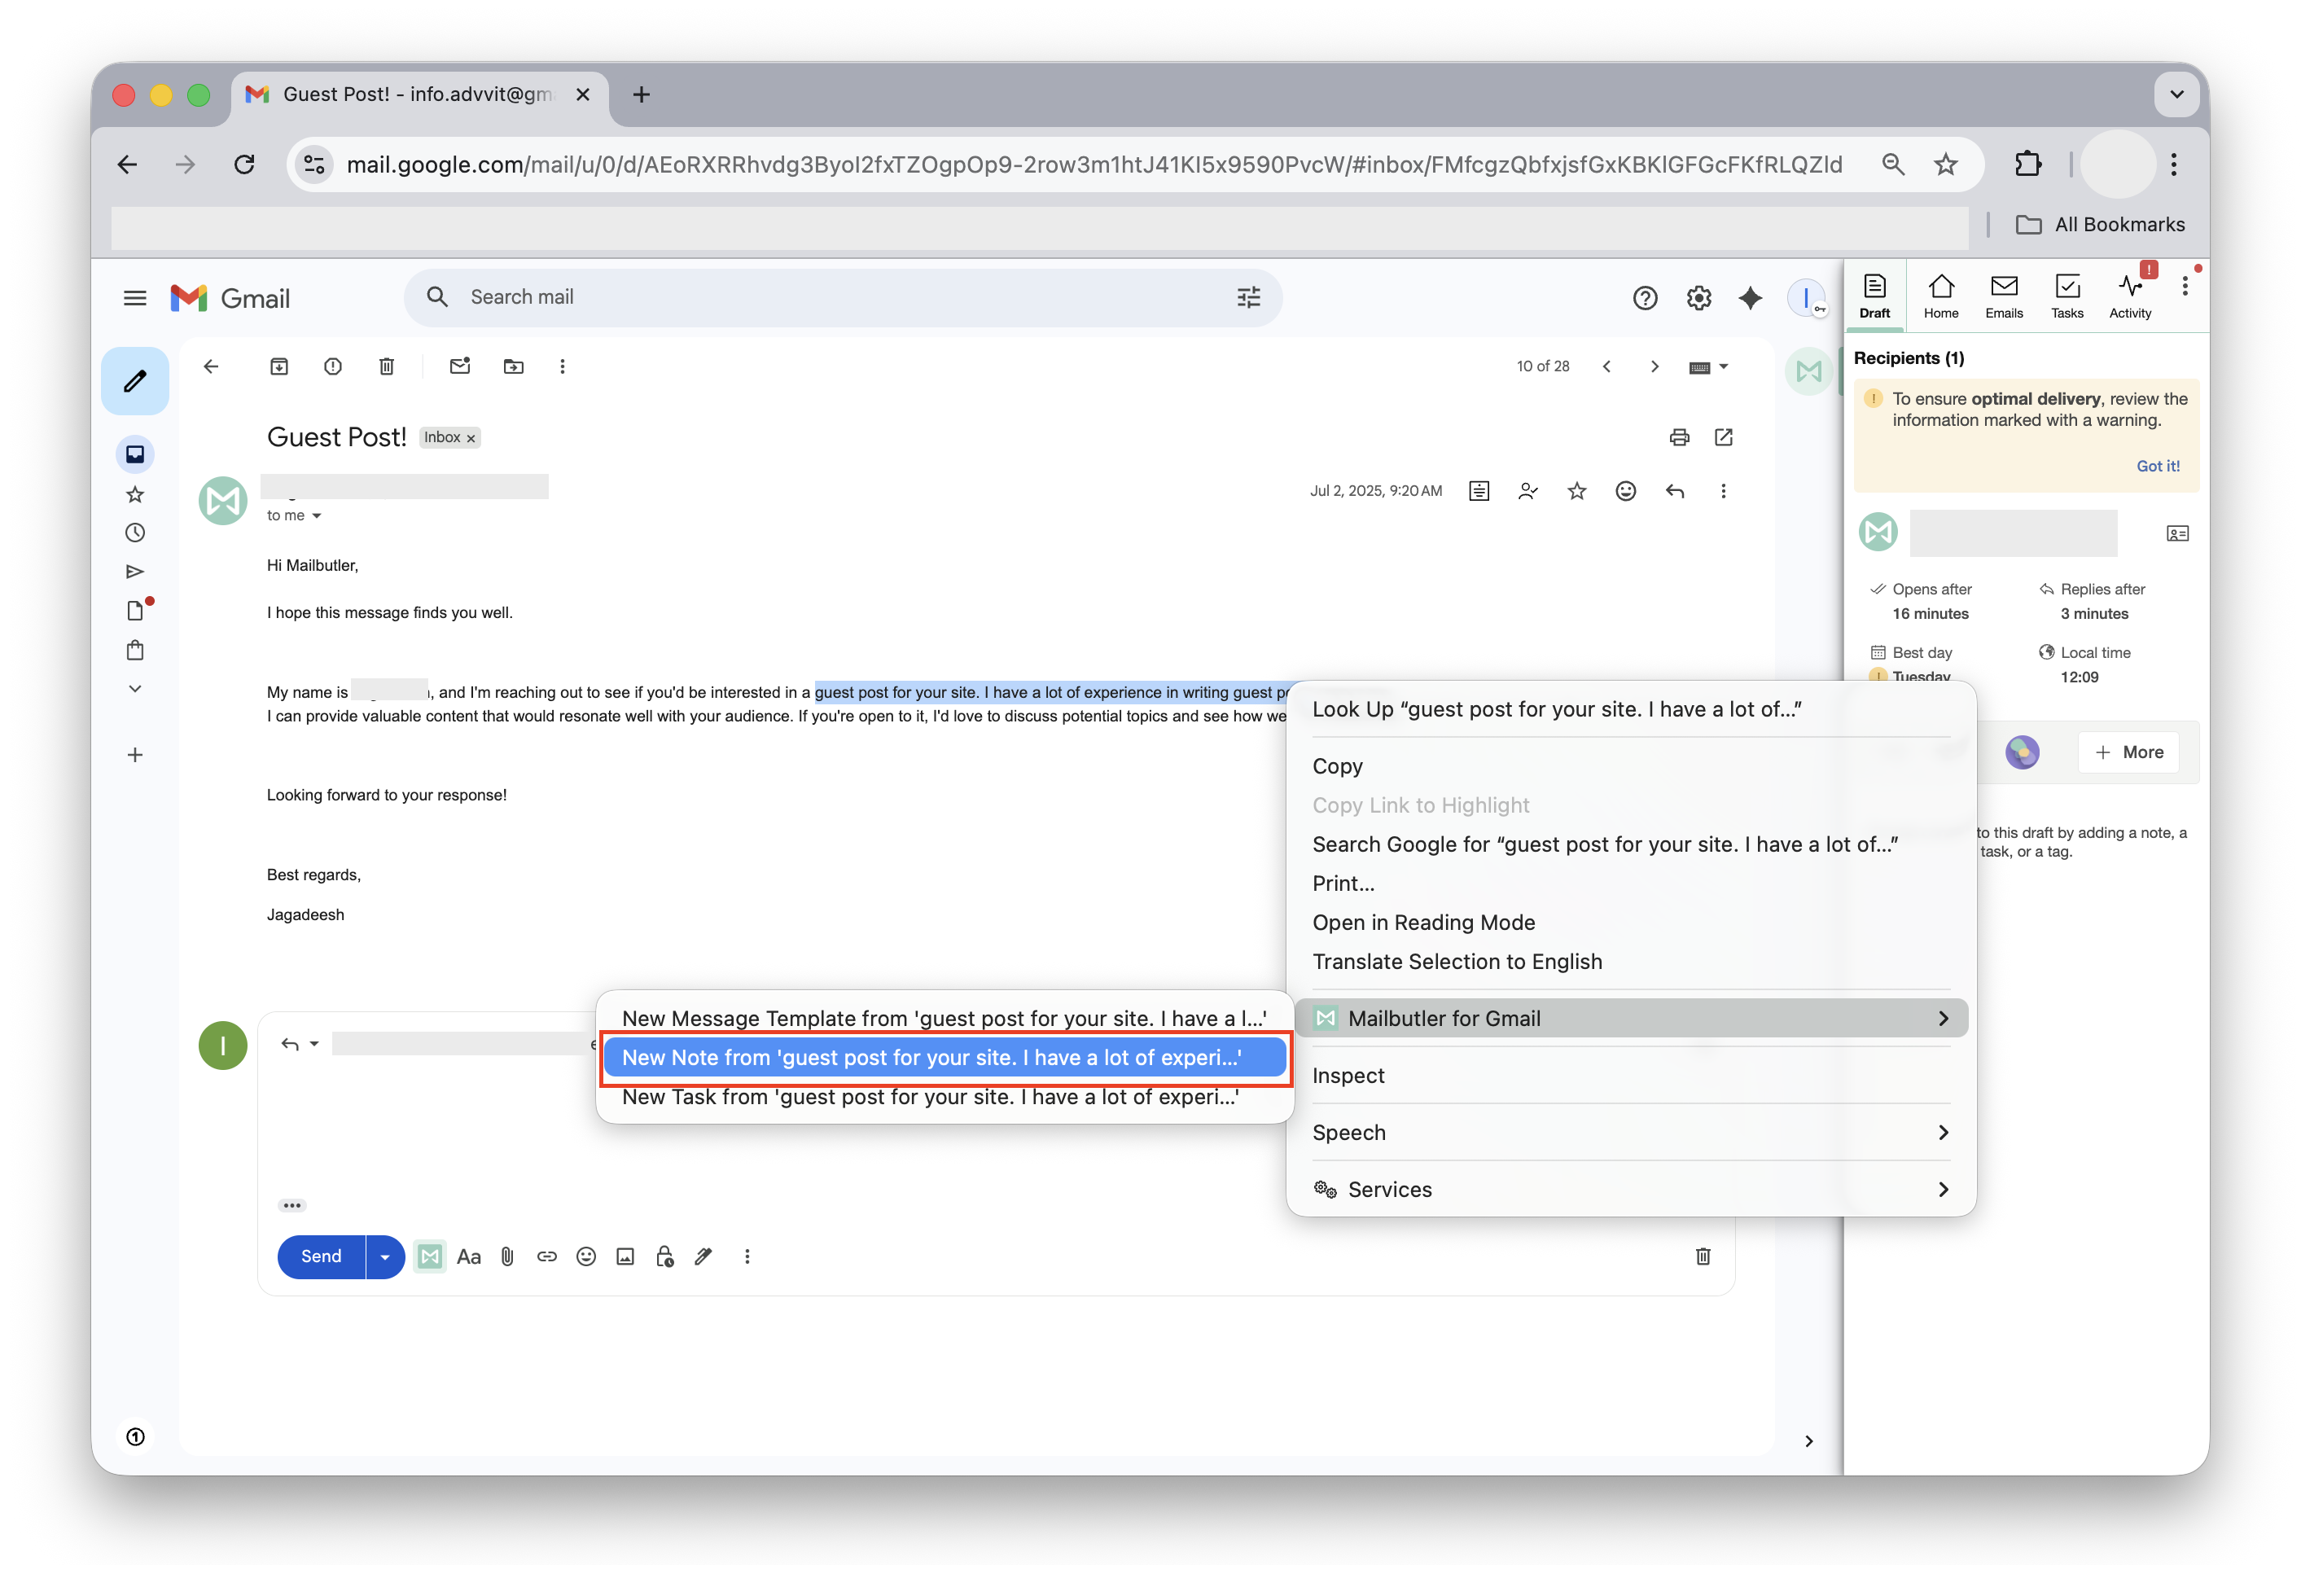Open email in new window icon

1723,437
